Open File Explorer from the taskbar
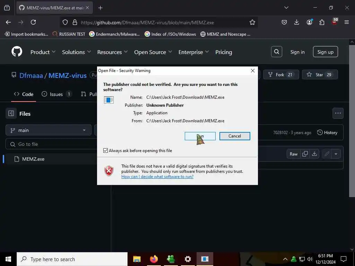The height and width of the screenshot is (266, 355). (137, 259)
